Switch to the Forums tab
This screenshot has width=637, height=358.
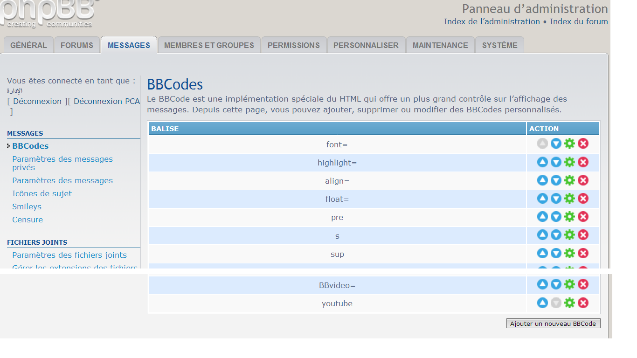[x=77, y=45]
